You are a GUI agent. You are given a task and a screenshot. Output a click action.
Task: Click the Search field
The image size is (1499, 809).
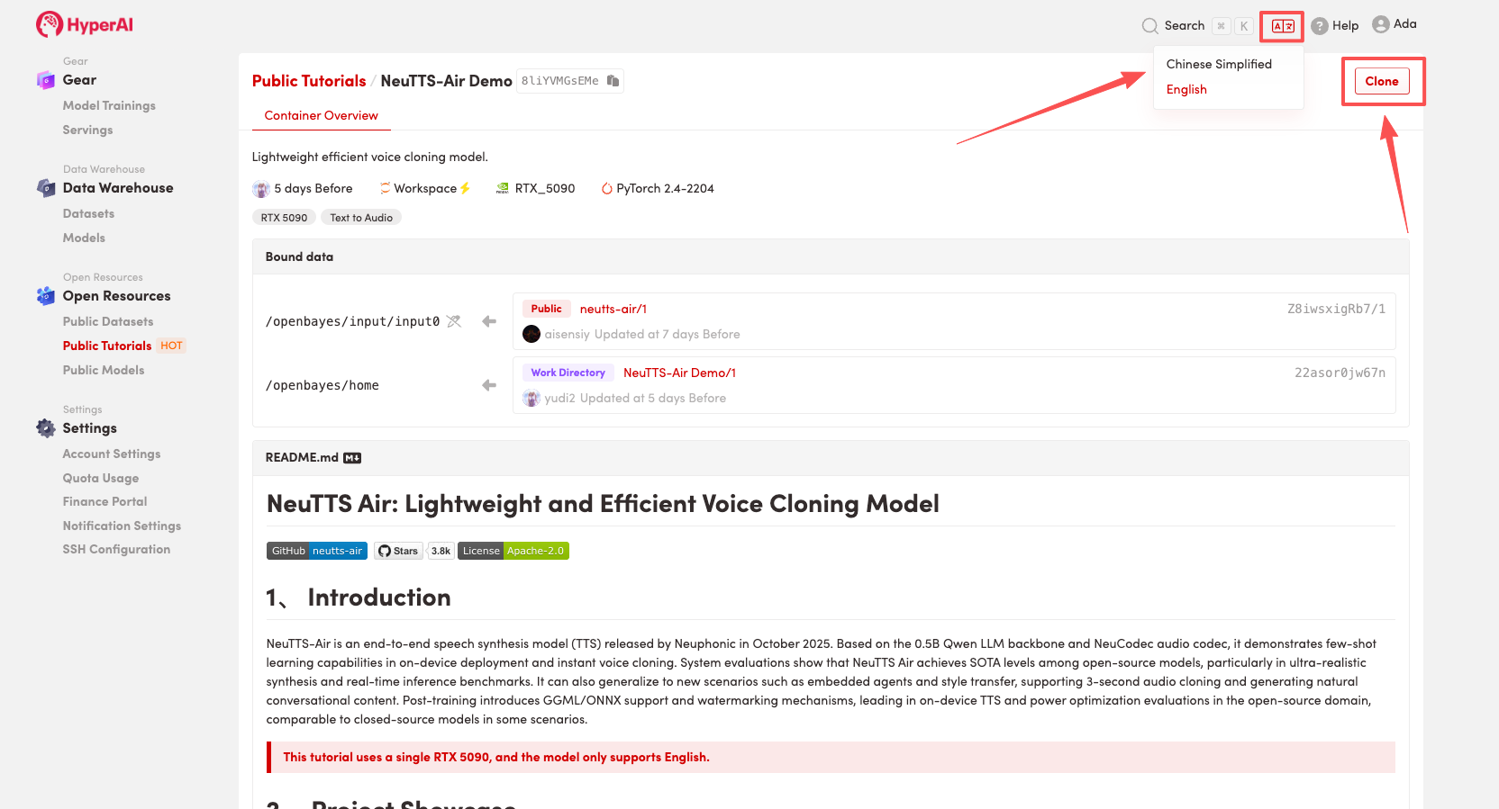tap(1197, 26)
